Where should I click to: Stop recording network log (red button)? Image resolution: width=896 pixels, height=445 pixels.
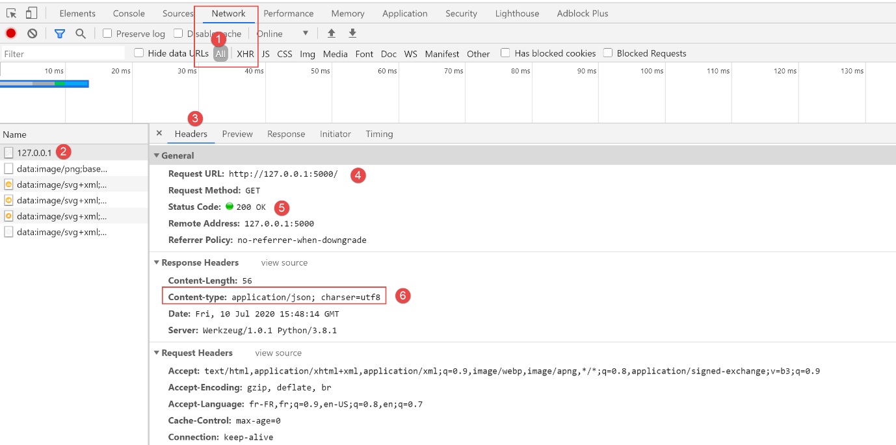pyautogui.click(x=11, y=33)
